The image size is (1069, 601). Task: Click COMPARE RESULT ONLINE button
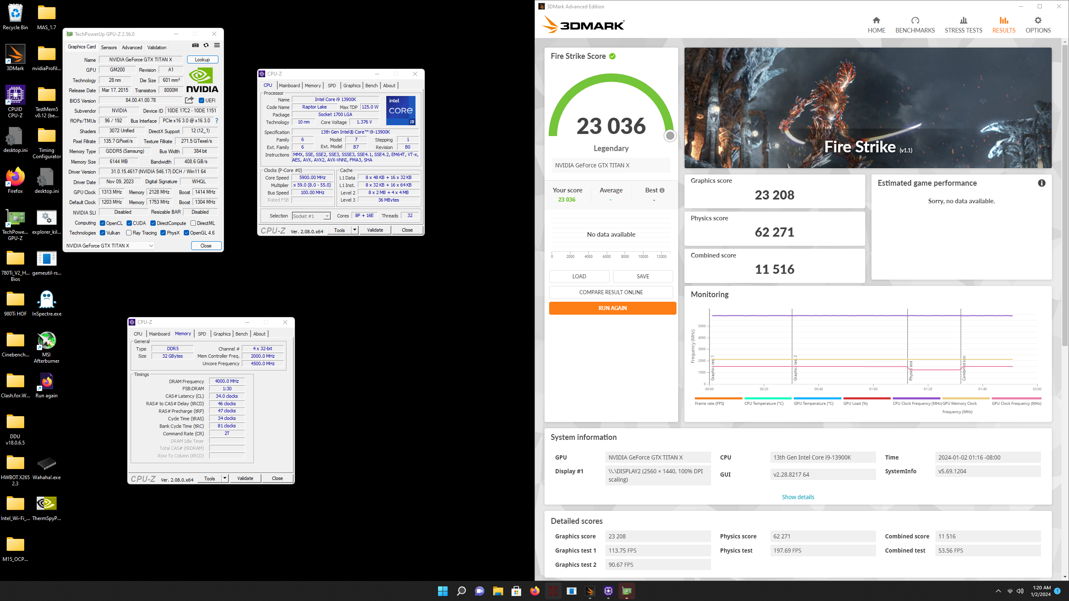pyautogui.click(x=611, y=292)
